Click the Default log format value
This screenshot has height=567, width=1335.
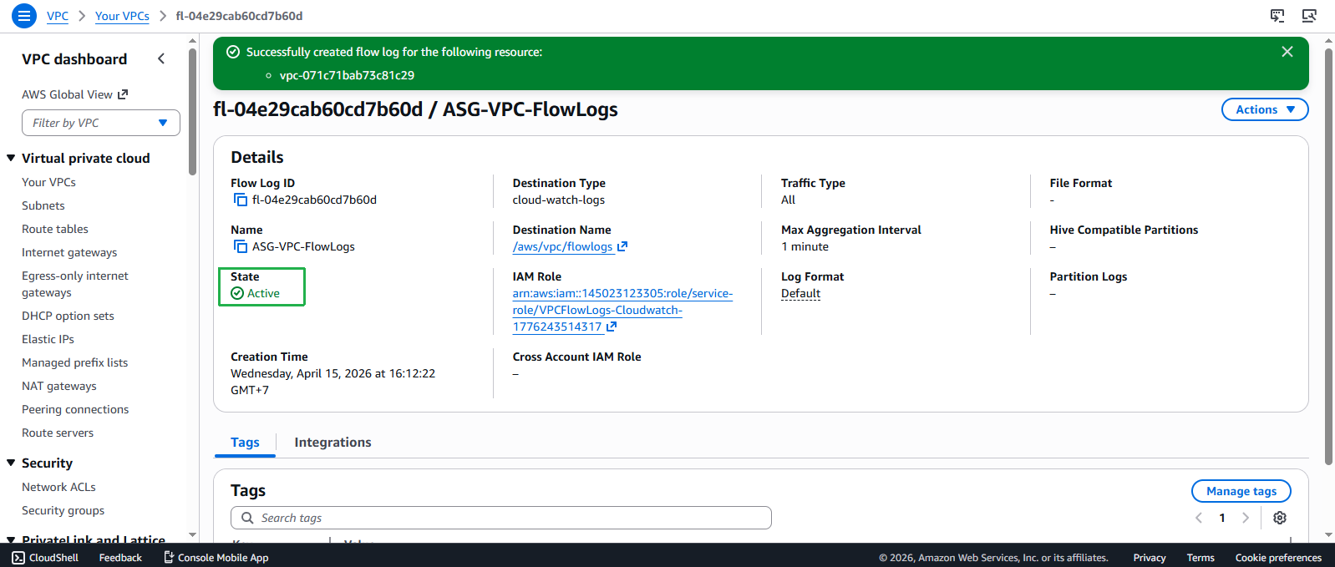tap(800, 293)
